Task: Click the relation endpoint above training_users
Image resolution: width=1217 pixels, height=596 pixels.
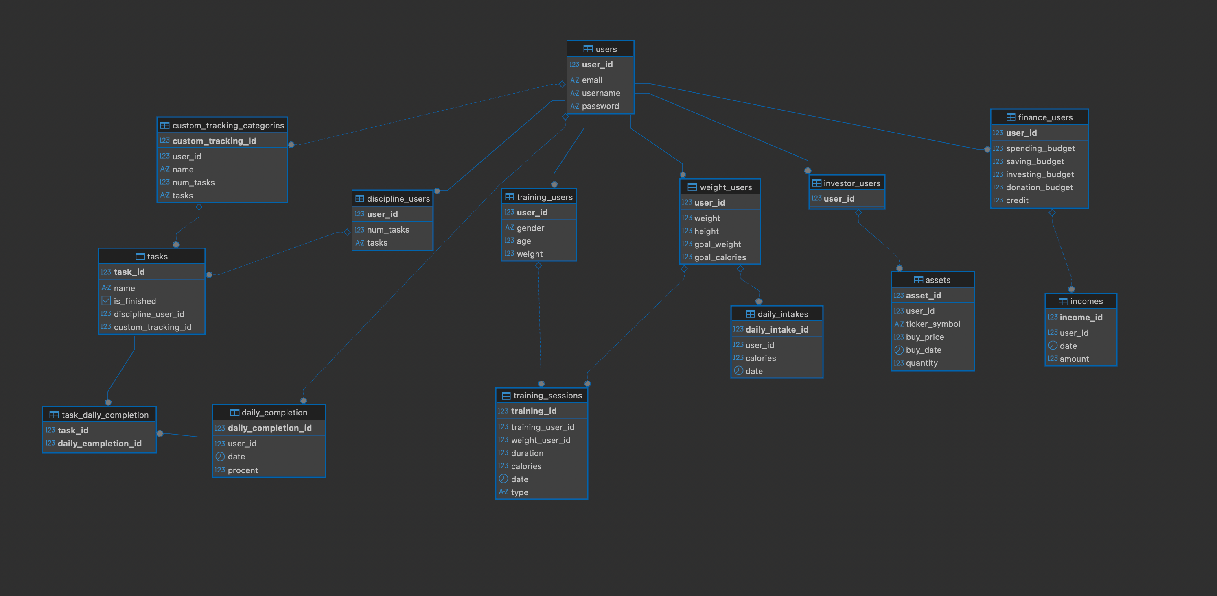Action: pyautogui.click(x=554, y=185)
